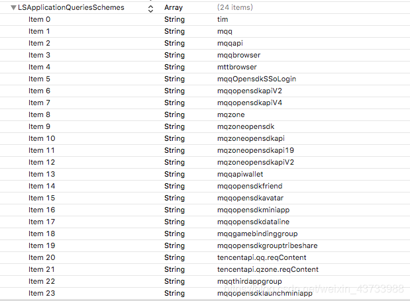Select the LSApplicationQueriesSchemes key name

tap(71, 7)
